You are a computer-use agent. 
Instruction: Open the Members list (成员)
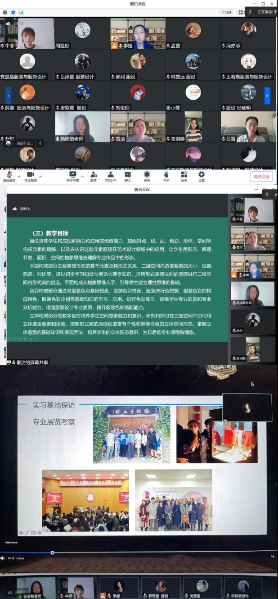110,175
